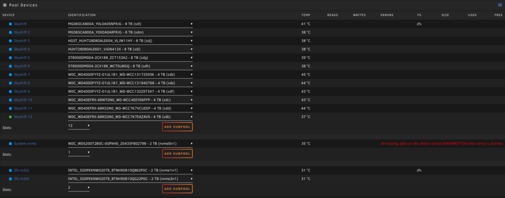Click the status square beside Skydrift 7

pos(10,75)
